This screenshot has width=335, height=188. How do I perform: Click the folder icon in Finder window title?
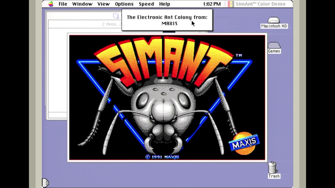(x=116, y=16)
